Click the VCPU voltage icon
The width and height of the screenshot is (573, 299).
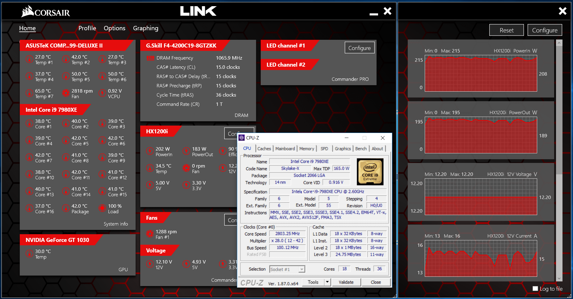click(102, 93)
